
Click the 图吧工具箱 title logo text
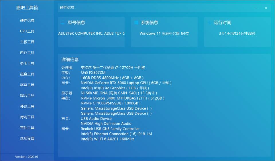coord(27,8)
